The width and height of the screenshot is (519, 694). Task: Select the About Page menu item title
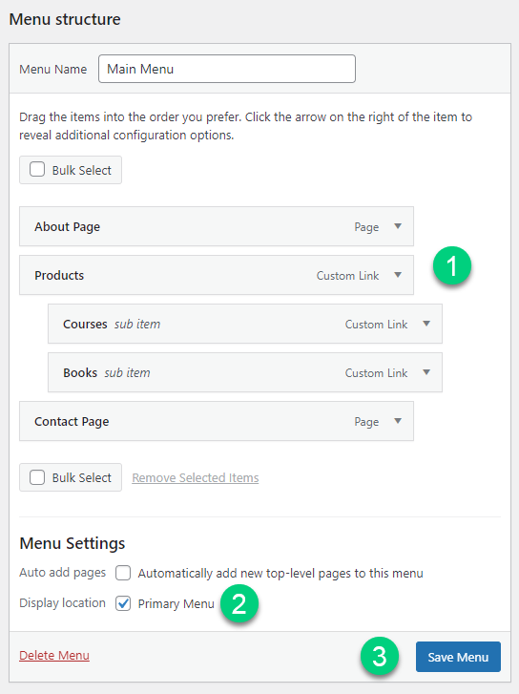tap(67, 226)
